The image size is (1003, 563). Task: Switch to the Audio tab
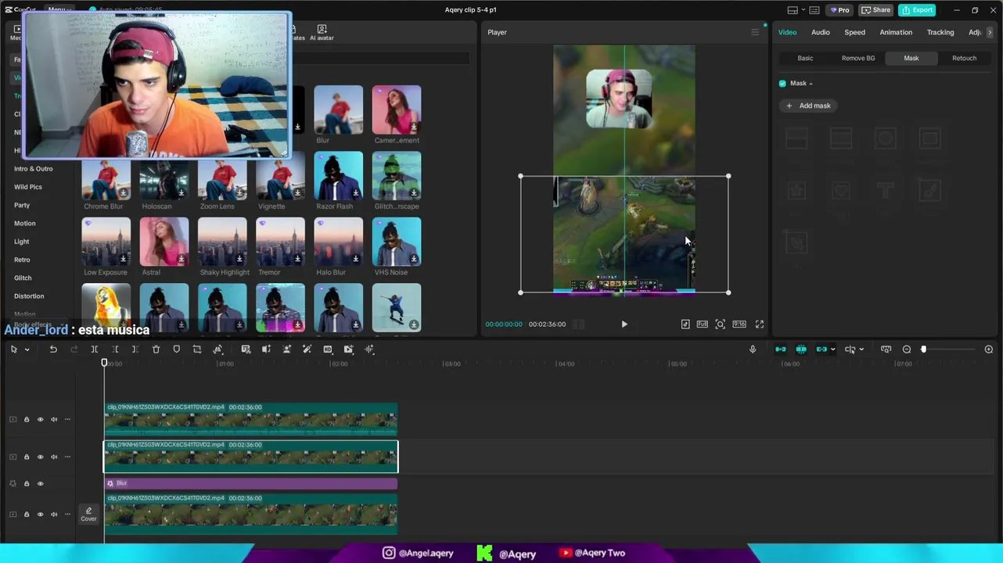point(820,32)
